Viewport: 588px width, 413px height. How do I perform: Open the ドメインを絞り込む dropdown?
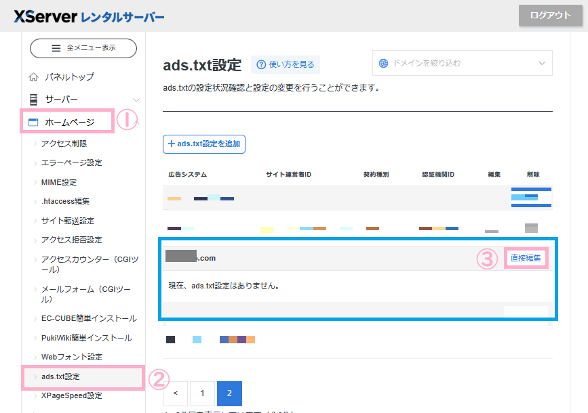(462, 63)
